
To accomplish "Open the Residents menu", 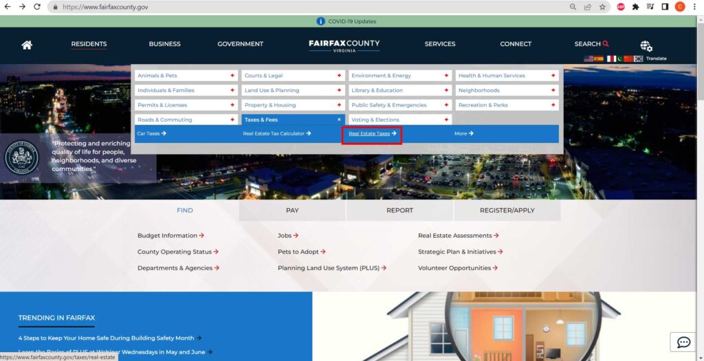I will [89, 44].
